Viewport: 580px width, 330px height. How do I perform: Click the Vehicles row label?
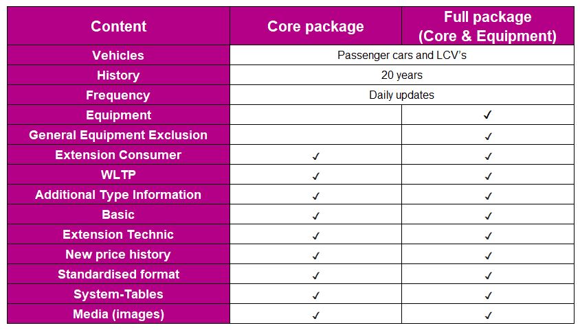click(118, 56)
